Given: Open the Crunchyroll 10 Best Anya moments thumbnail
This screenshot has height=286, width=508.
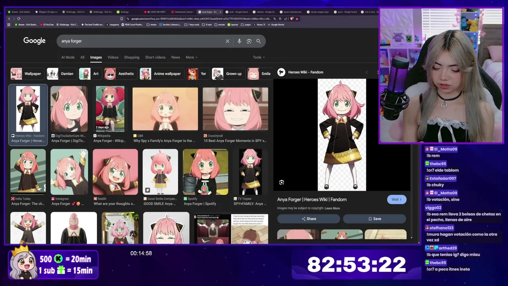Looking at the screenshot, I should click(x=235, y=109).
